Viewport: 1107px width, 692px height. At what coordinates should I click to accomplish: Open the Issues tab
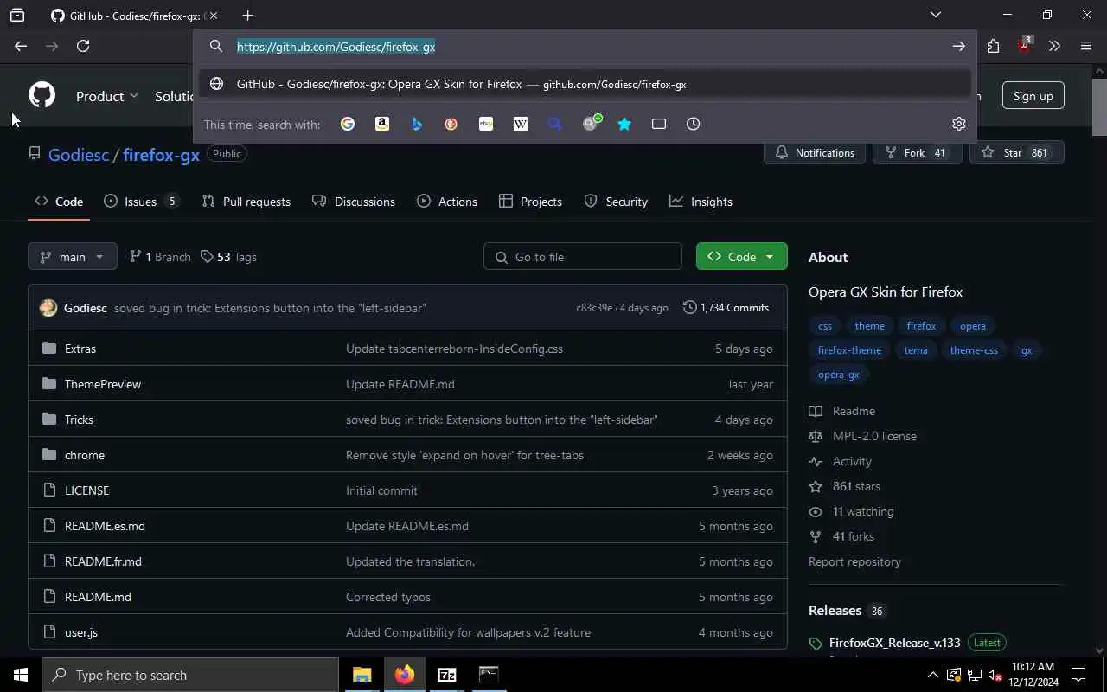pyautogui.click(x=141, y=202)
